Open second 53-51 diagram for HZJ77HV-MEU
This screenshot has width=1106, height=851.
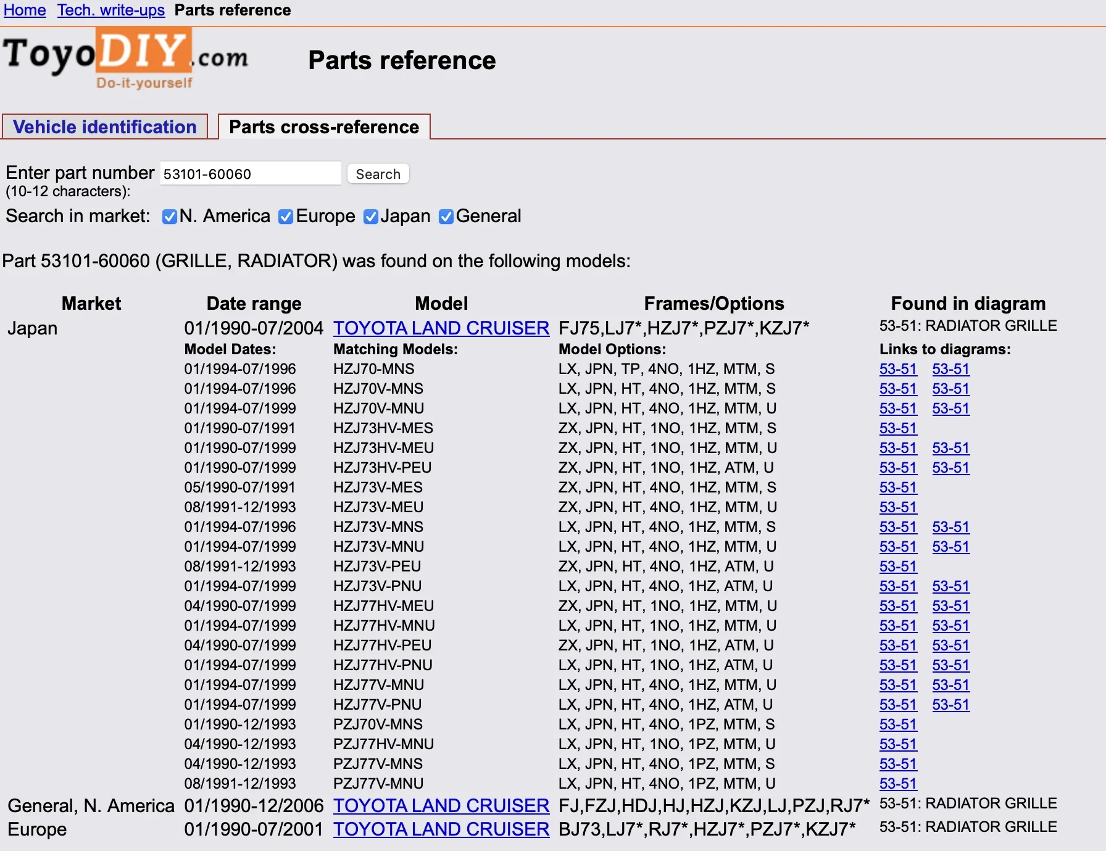[x=951, y=606]
